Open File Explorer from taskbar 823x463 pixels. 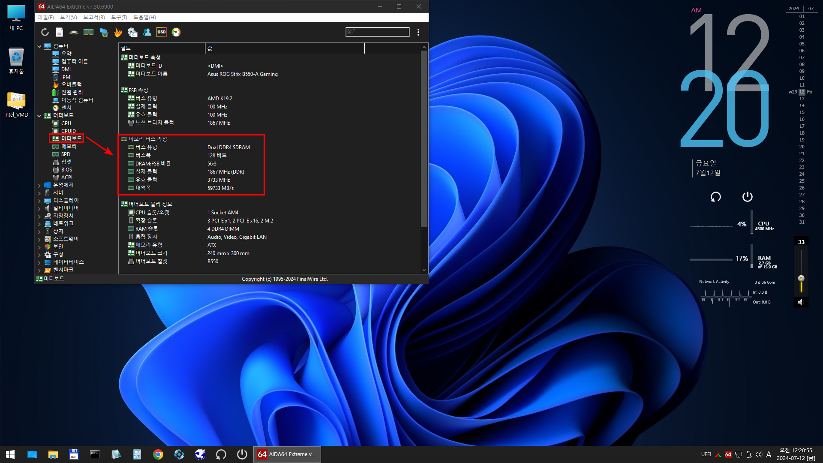click(x=53, y=454)
